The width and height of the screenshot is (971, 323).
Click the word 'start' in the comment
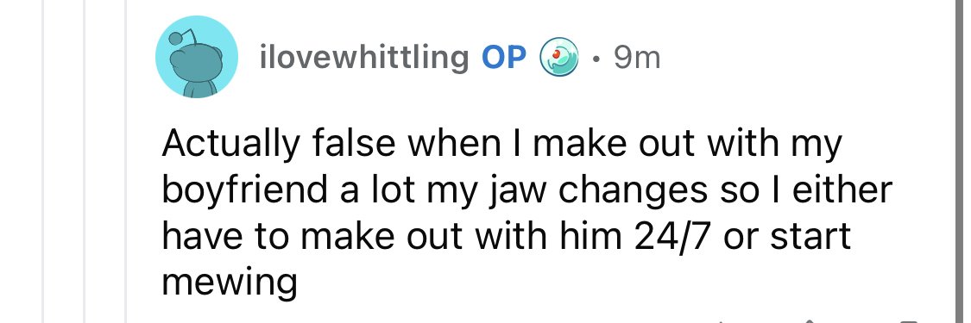coord(810,237)
